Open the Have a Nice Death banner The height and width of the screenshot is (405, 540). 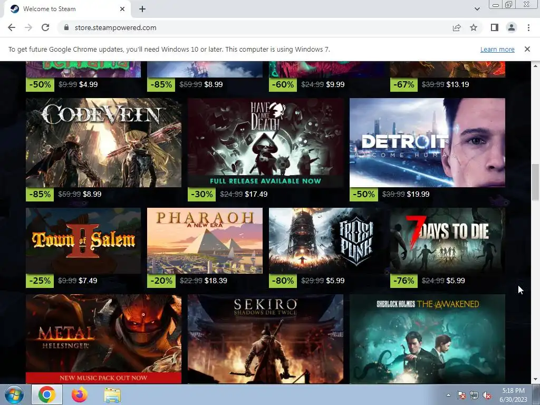266,142
